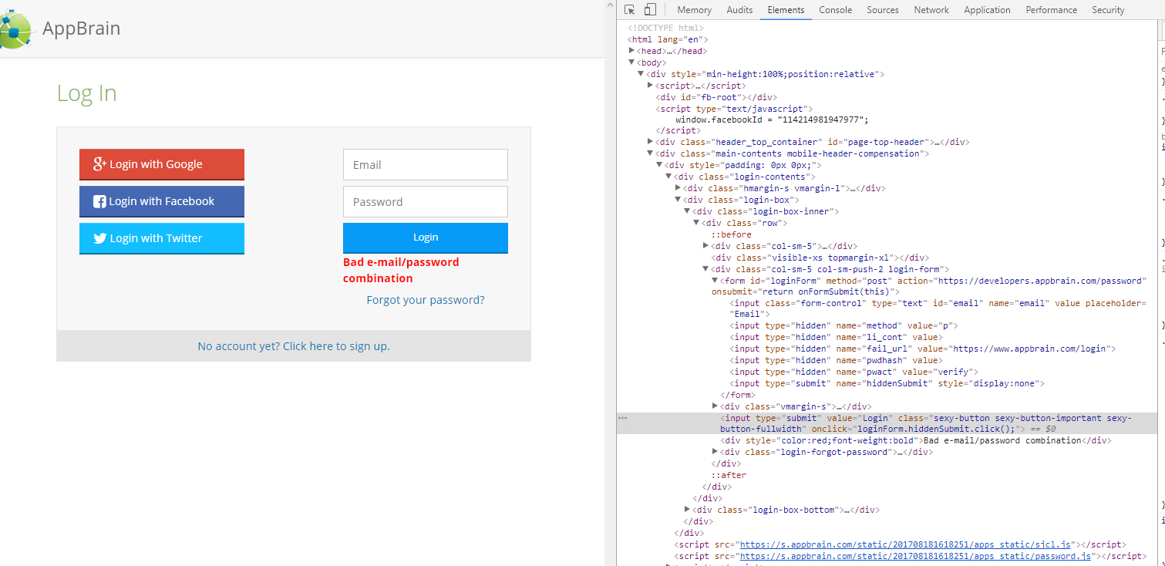Viewport: 1165px width, 566px height.
Task: Switch to the Performance tab
Action: pos(1051,10)
